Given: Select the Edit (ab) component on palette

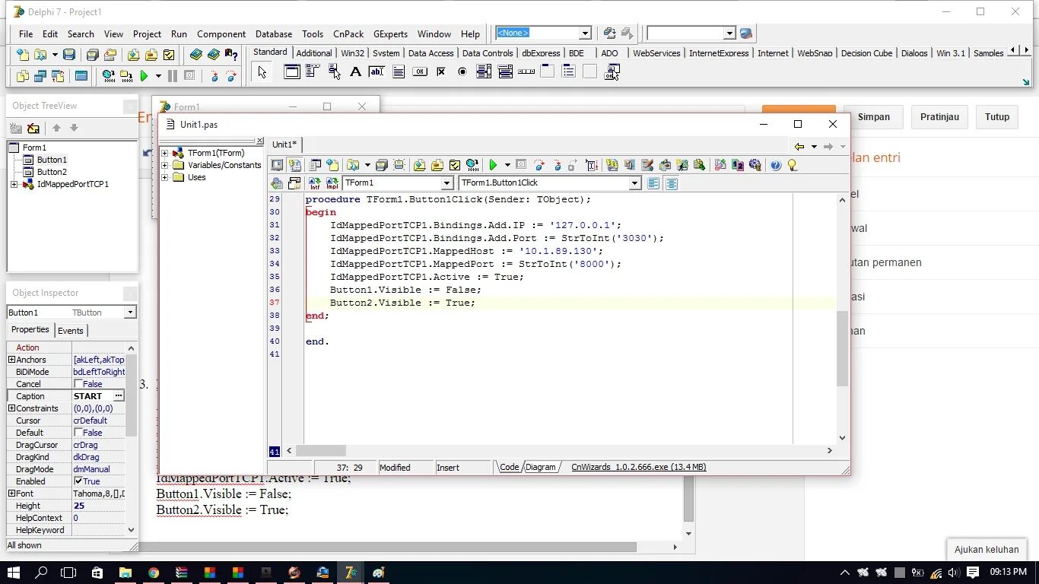Looking at the screenshot, I should click(x=377, y=72).
